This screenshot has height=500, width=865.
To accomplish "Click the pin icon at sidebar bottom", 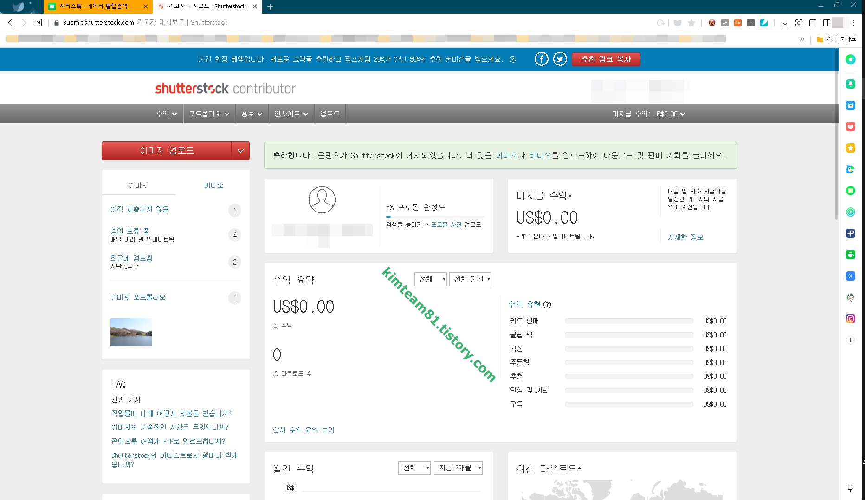I will (x=851, y=488).
